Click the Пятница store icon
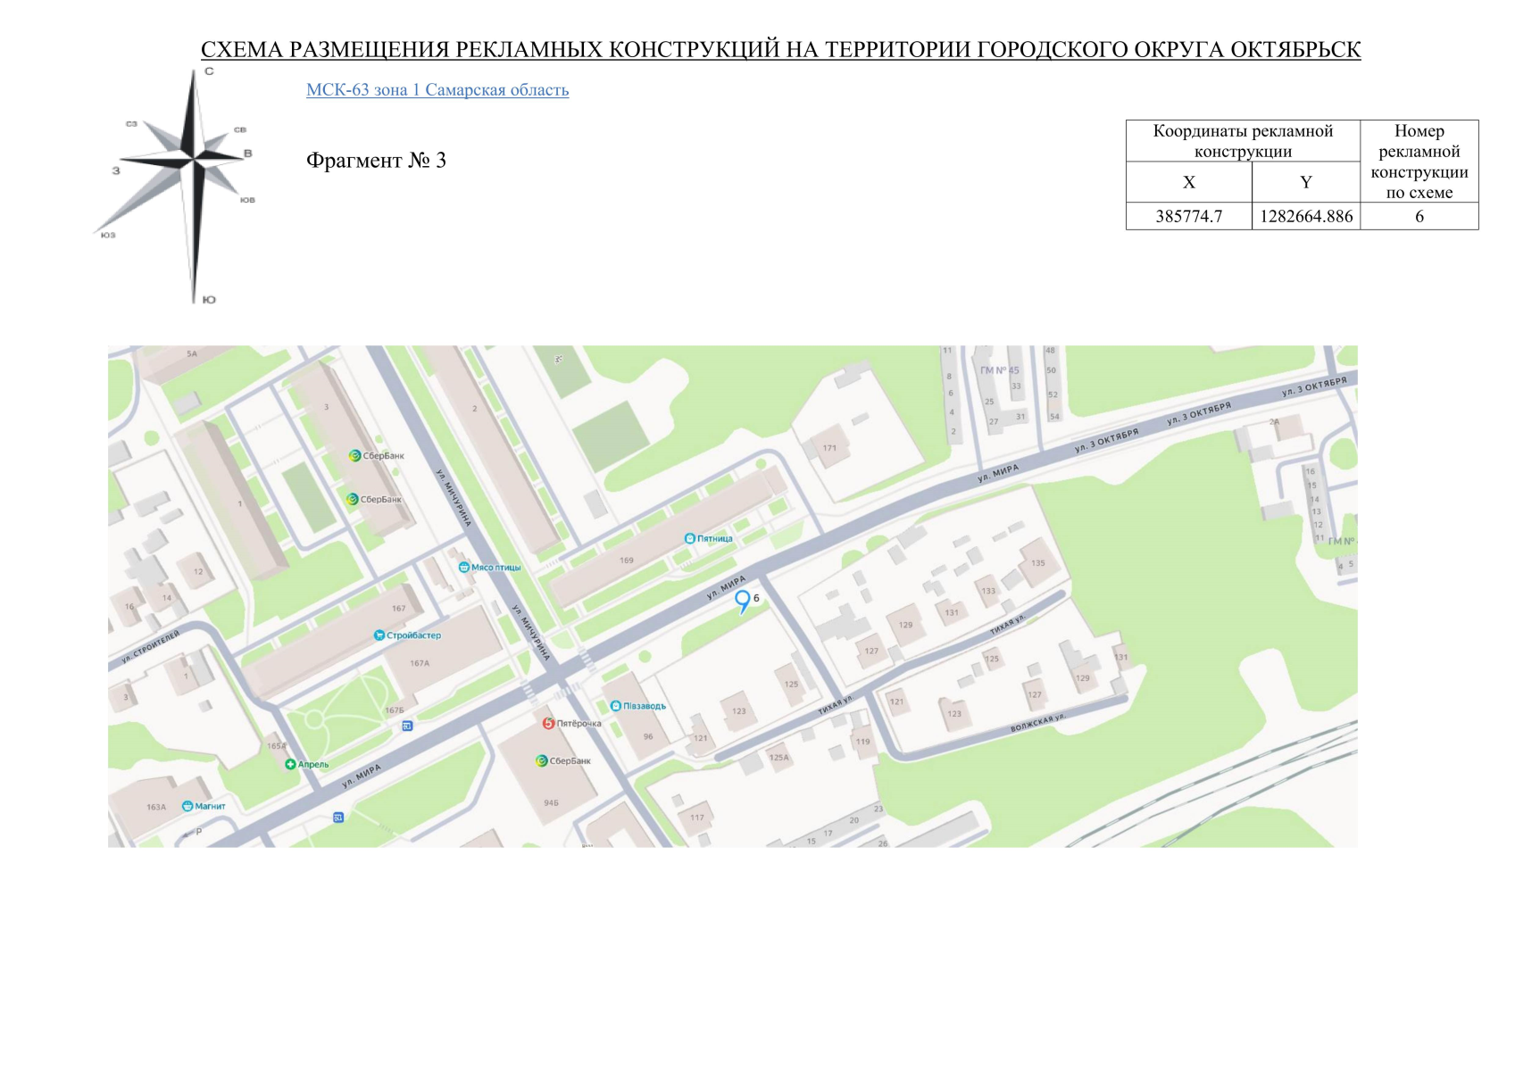 (x=689, y=538)
